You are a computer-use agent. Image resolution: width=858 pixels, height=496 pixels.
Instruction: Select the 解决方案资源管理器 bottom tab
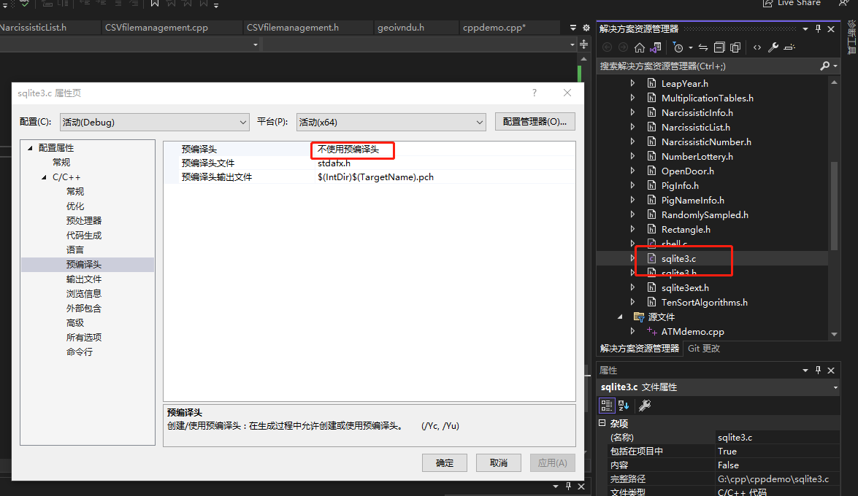click(639, 349)
